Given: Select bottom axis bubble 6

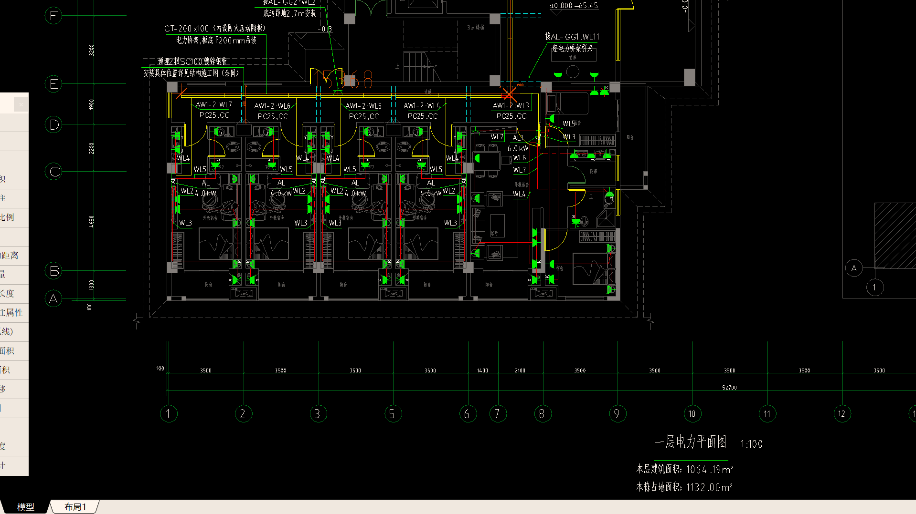Looking at the screenshot, I should (x=468, y=413).
